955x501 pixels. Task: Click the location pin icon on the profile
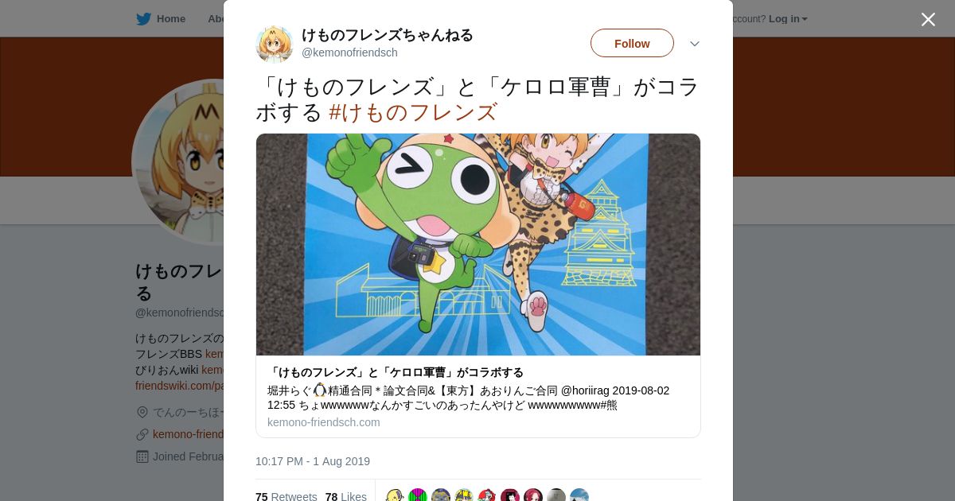(142, 412)
